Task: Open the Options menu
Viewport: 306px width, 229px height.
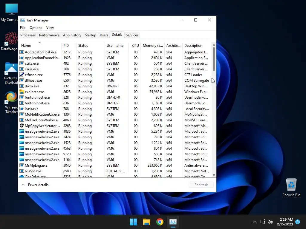Action: coord(36,28)
